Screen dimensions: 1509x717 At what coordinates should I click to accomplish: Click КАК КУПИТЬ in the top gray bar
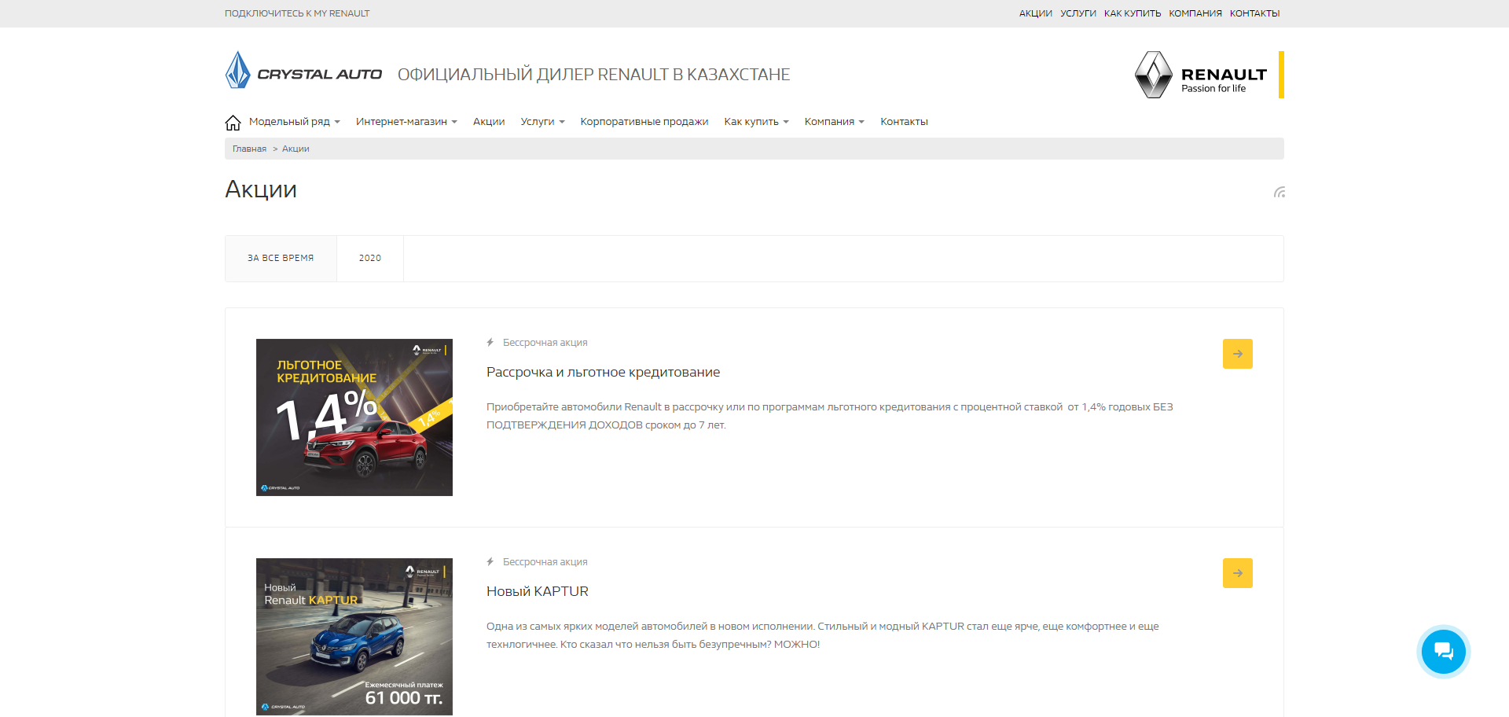point(1133,13)
